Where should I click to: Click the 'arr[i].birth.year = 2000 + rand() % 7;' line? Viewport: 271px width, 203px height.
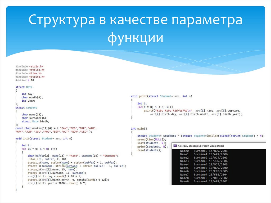click(57, 183)
